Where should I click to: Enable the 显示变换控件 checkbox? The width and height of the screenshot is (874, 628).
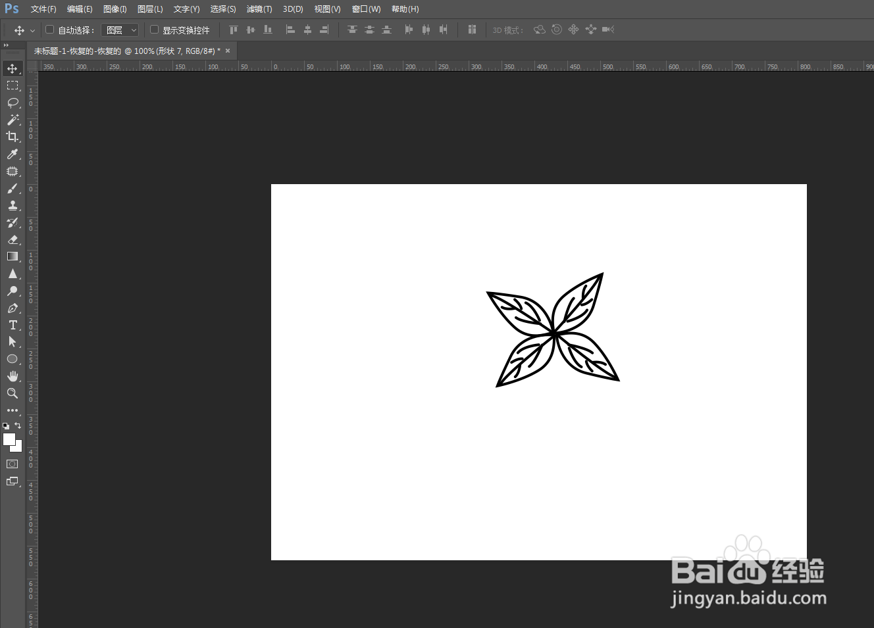tap(154, 30)
